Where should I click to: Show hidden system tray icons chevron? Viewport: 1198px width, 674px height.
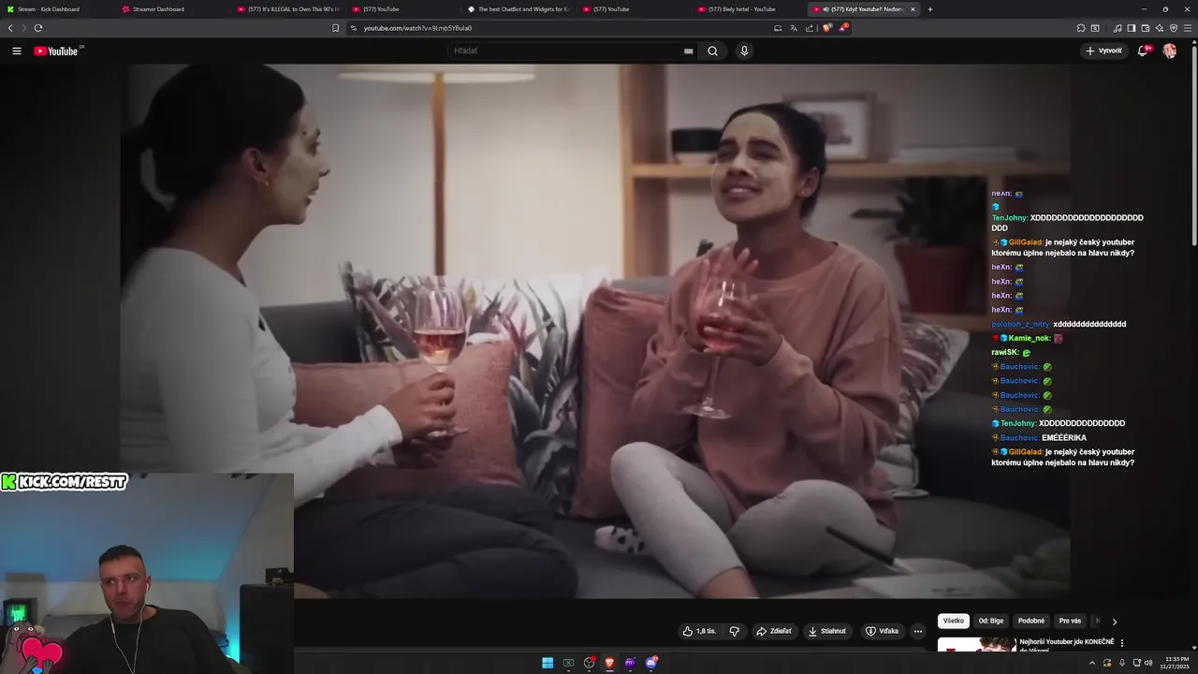coord(1091,663)
